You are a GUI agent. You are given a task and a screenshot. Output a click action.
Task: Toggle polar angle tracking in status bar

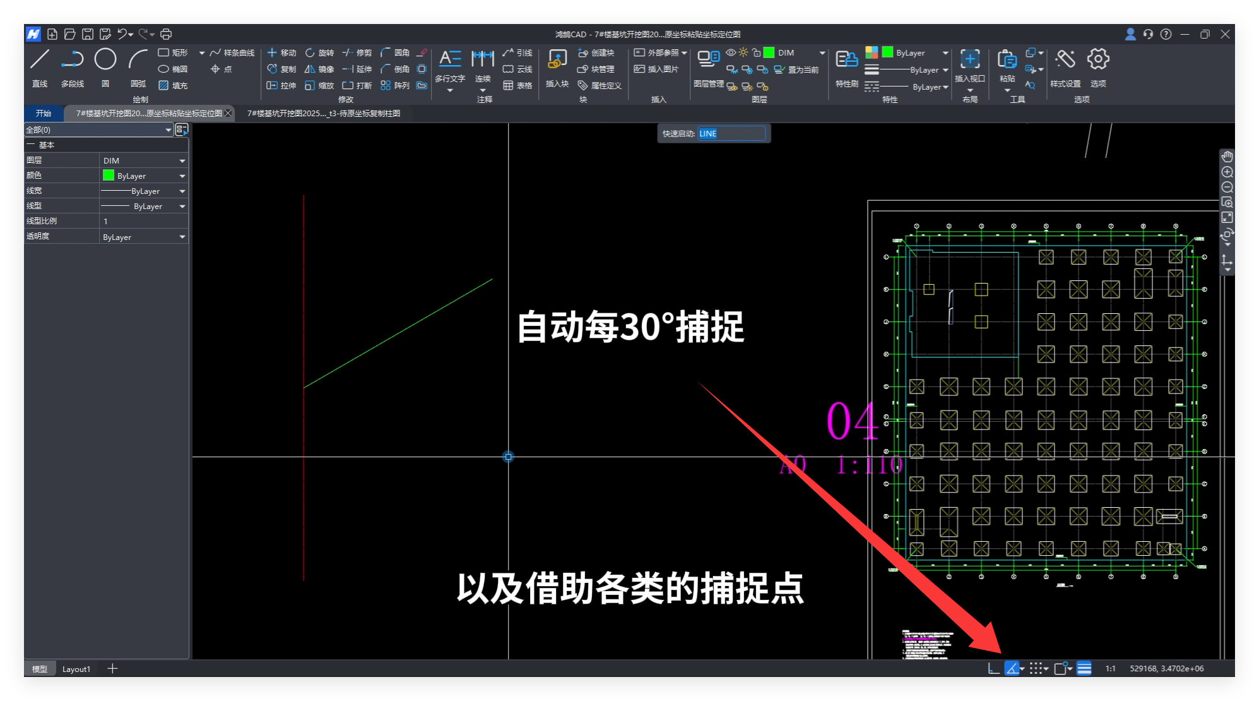tap(1012, 668)
